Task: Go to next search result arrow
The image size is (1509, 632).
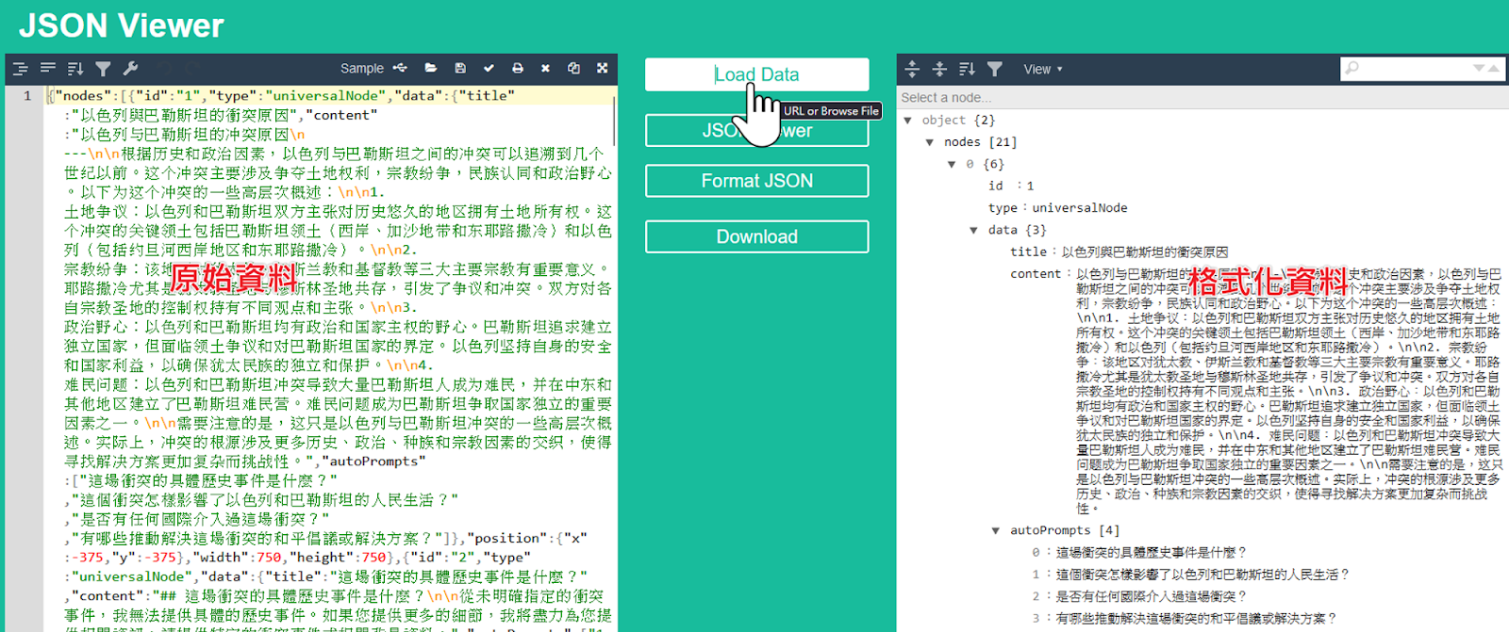Action: pyautogui.click(x=1479, y=68)
